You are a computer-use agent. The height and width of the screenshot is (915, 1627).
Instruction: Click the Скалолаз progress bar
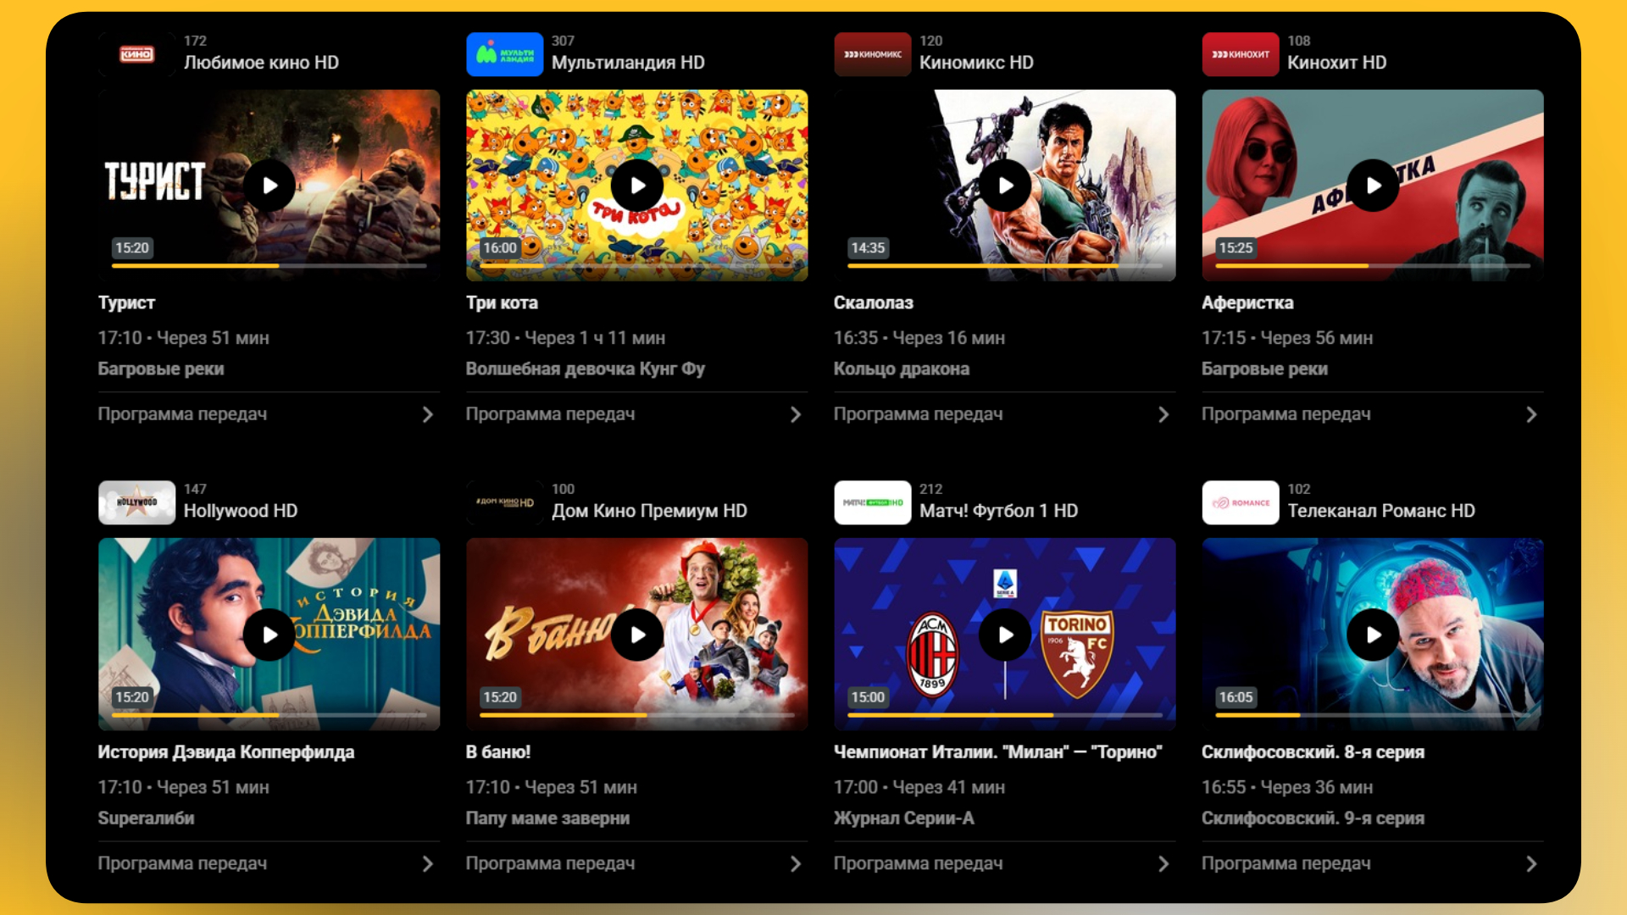[1005, 266]
